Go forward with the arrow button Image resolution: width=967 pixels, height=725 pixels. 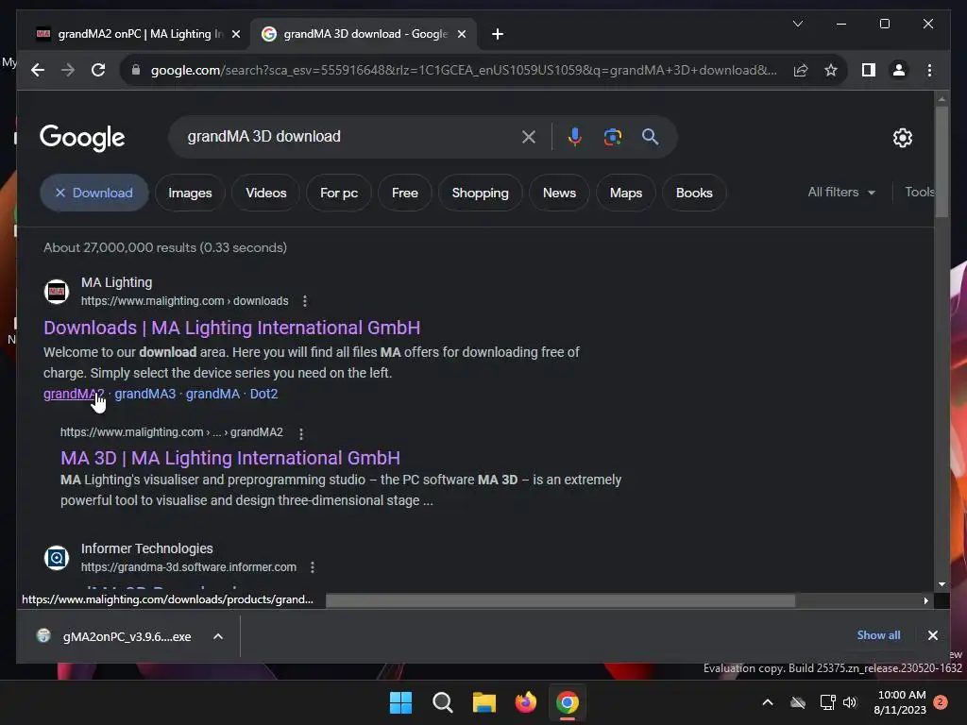coord(68,70)
